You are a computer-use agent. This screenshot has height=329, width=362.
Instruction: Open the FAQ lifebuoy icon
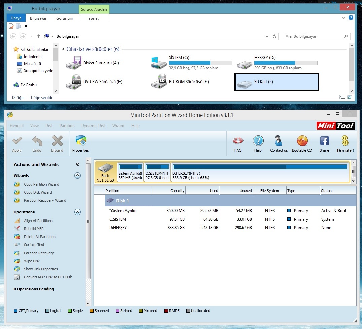pos(238,141)
